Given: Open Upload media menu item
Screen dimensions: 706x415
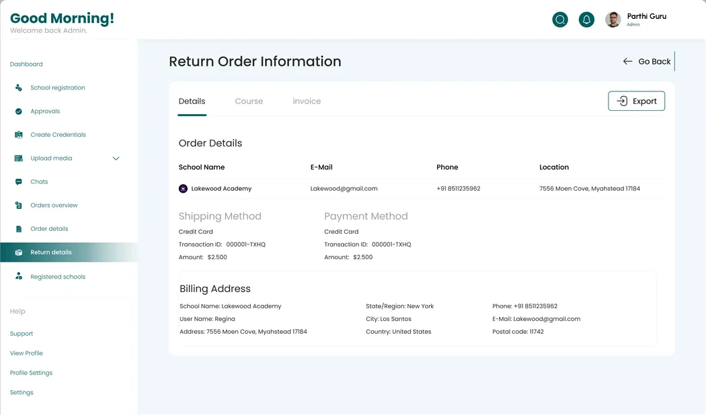Looking at the screenshot, I should coord(51,158).
